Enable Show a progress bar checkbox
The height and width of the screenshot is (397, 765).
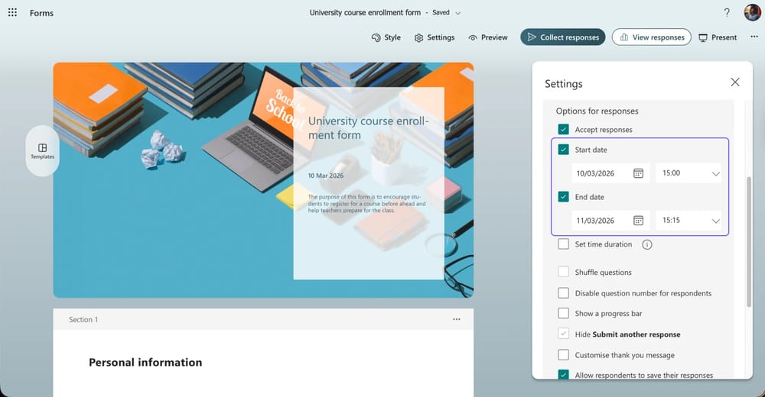point(564,313)
